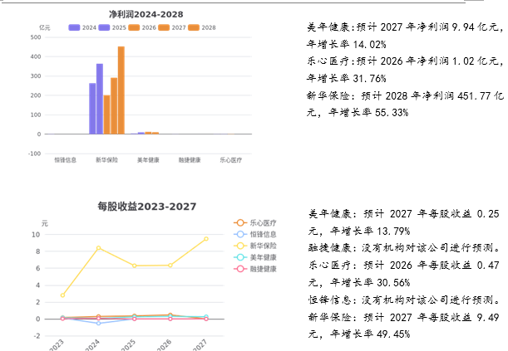Click the 新华保险 2027 data point

[x=206, y=239]
